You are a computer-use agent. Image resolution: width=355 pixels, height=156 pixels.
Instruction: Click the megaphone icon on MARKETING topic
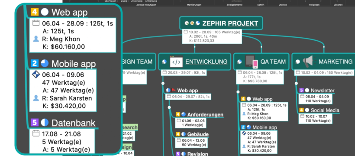tap(308, 62)
